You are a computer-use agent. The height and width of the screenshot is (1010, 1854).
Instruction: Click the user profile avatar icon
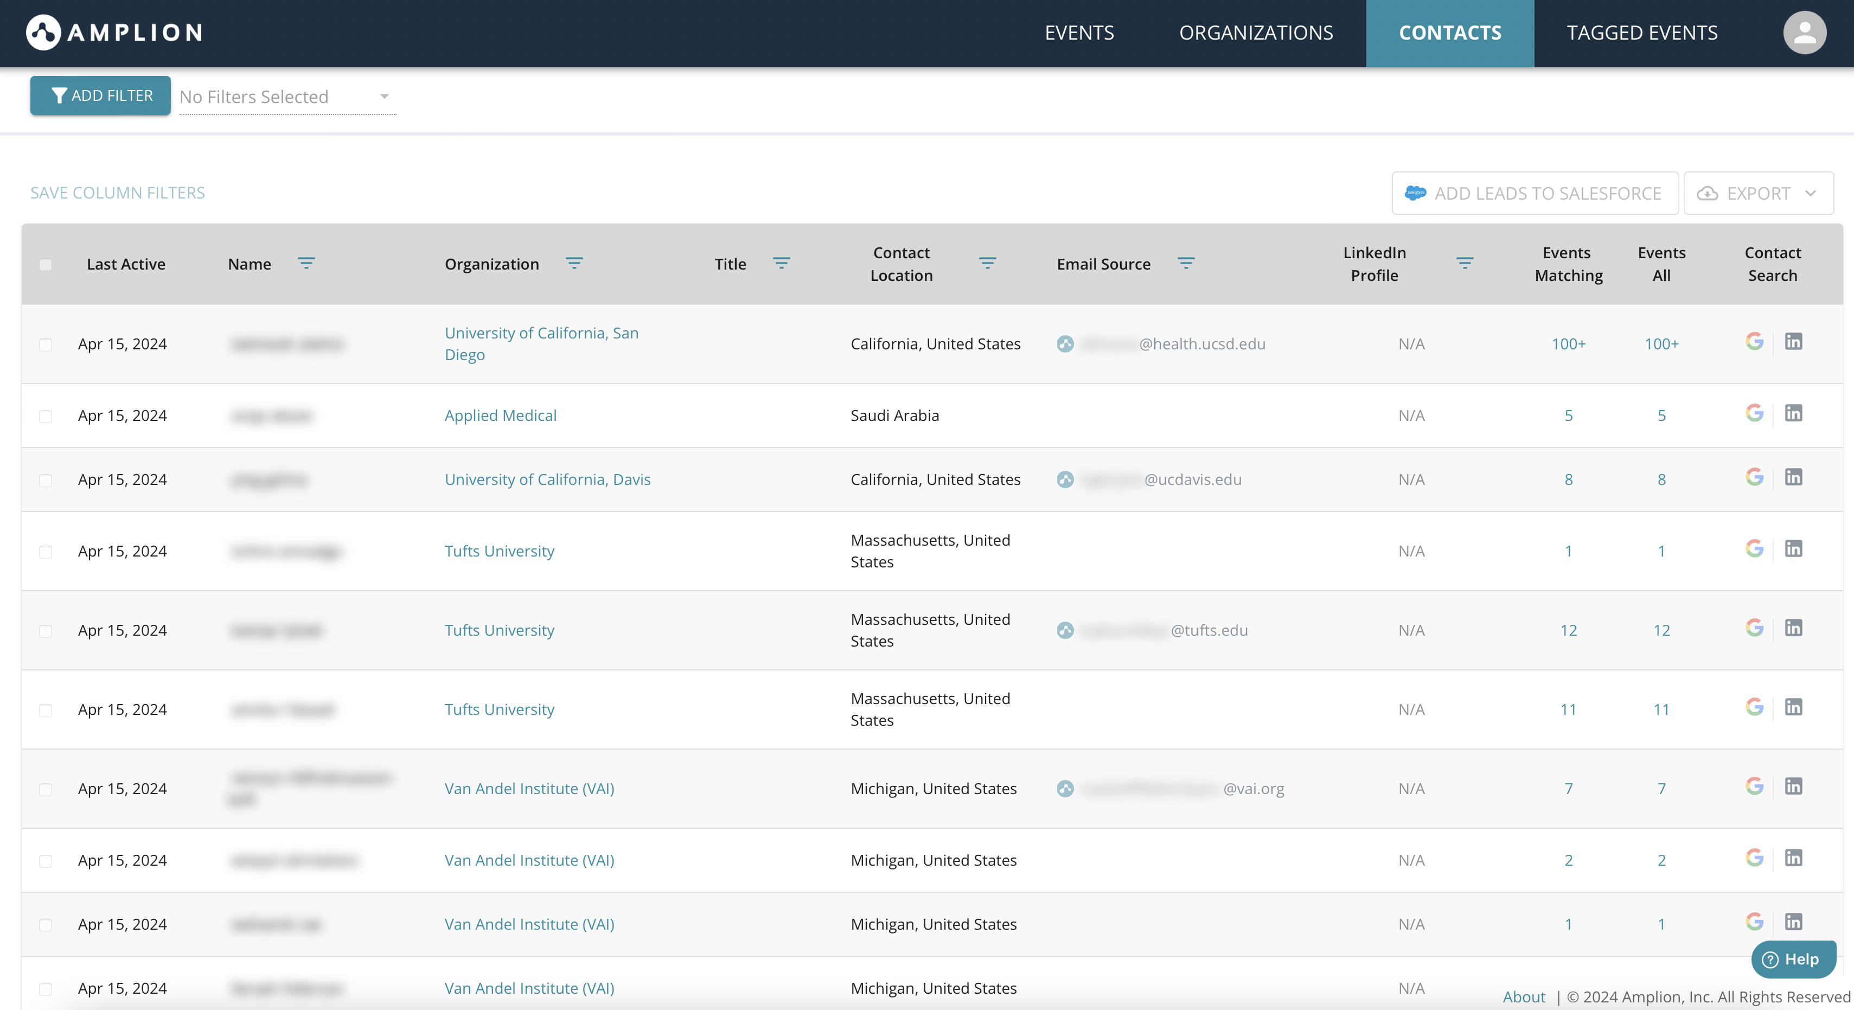(1804, 33)
